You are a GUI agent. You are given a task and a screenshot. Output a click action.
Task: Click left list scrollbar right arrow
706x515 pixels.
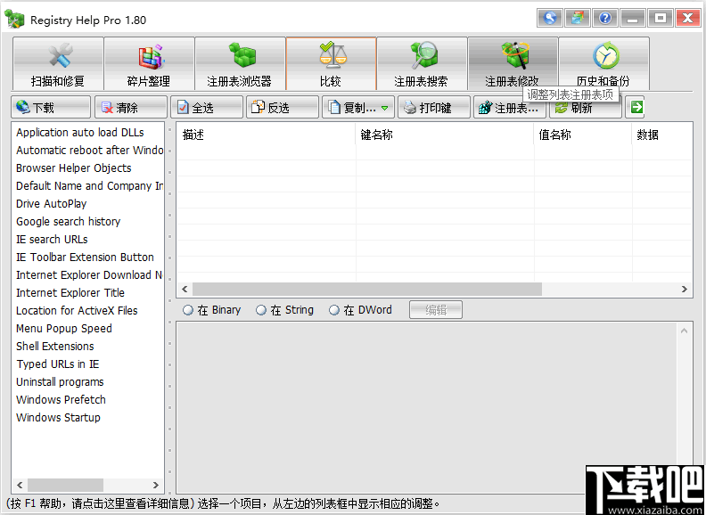(x=156, y=485)
